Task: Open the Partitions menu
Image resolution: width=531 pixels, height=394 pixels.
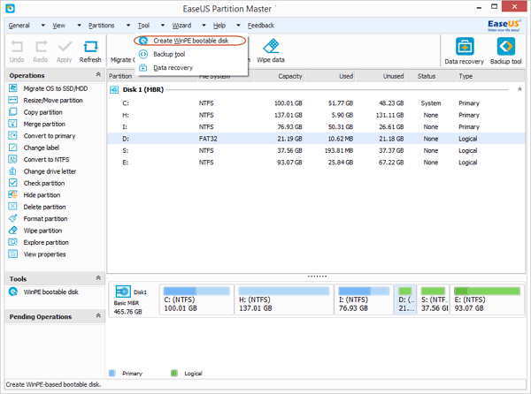Action: [101, 26]
